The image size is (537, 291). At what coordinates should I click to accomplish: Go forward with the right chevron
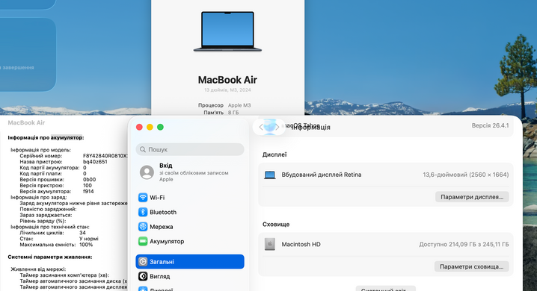(x=277, y=128)
